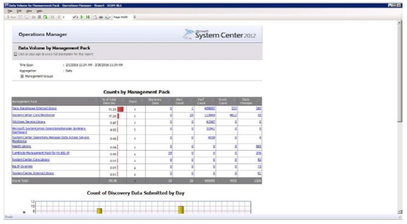The height and width of the screenshot is (224, 407).
Task: Click Aggregation value Daily
Action: coord(69,71)
